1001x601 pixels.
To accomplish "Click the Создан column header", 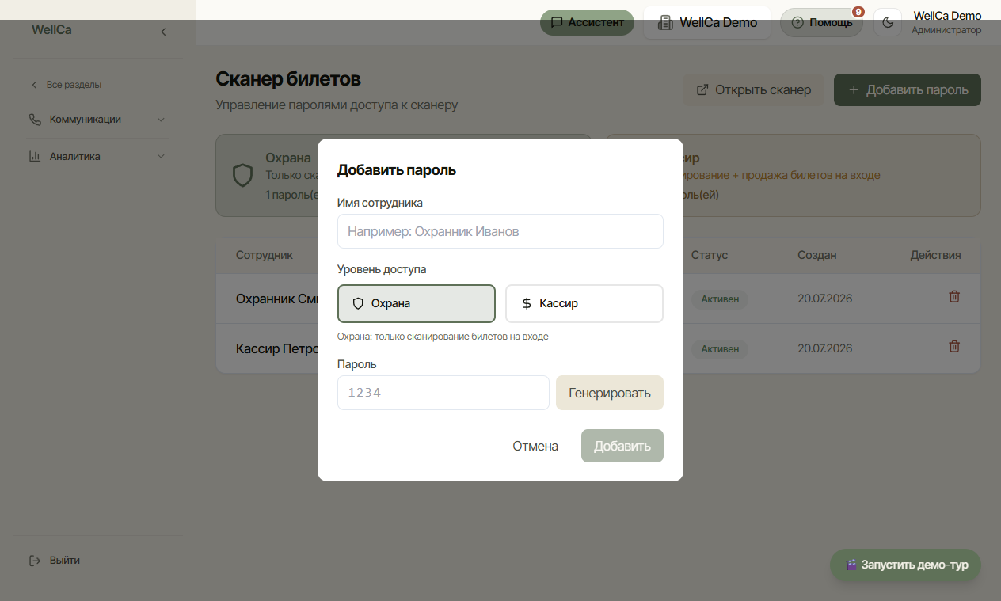I will pos(817,255).
